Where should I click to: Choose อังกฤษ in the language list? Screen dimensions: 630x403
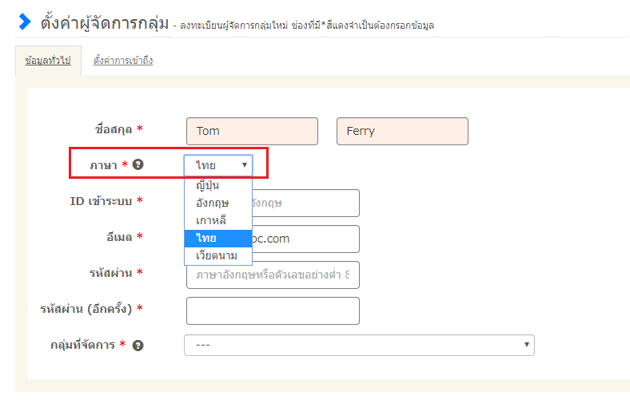212,203
